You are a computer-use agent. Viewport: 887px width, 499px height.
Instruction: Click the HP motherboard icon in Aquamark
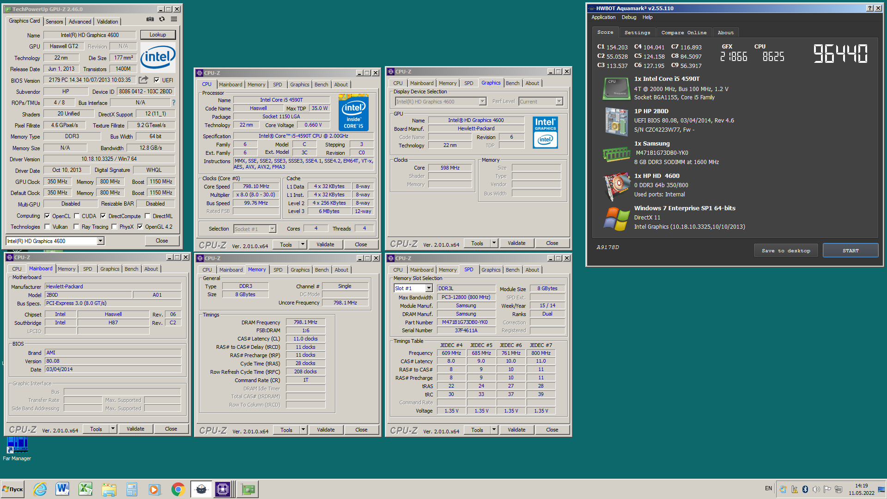coord(616,122)
